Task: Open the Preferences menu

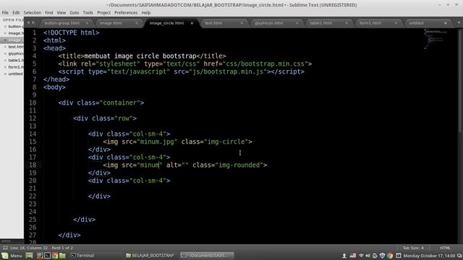Action: (x=126, y=13)
